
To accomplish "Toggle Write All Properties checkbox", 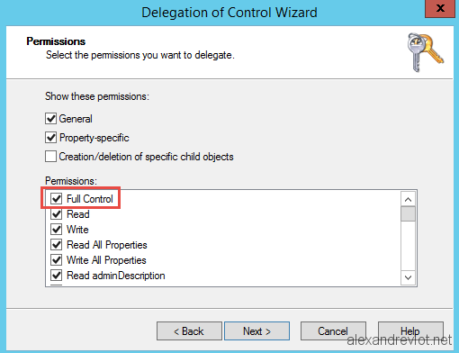I will point(56,260).
